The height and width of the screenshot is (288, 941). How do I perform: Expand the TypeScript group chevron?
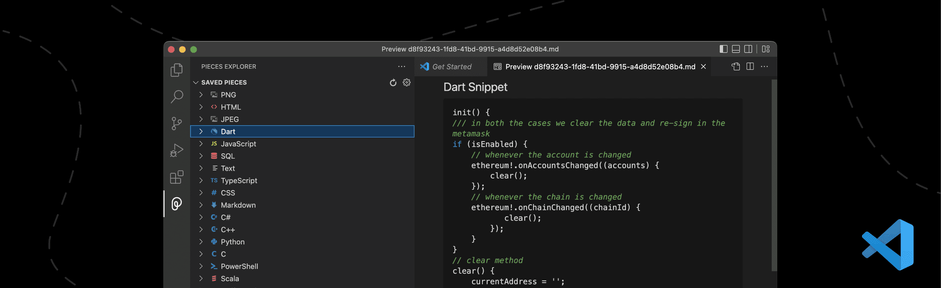point(201,180)
